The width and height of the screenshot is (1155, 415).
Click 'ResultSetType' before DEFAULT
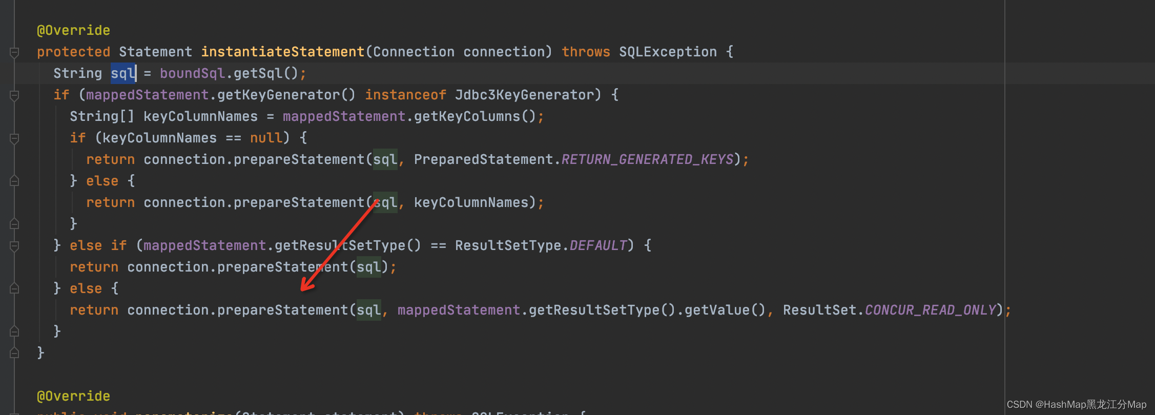[x=508, y=245]
